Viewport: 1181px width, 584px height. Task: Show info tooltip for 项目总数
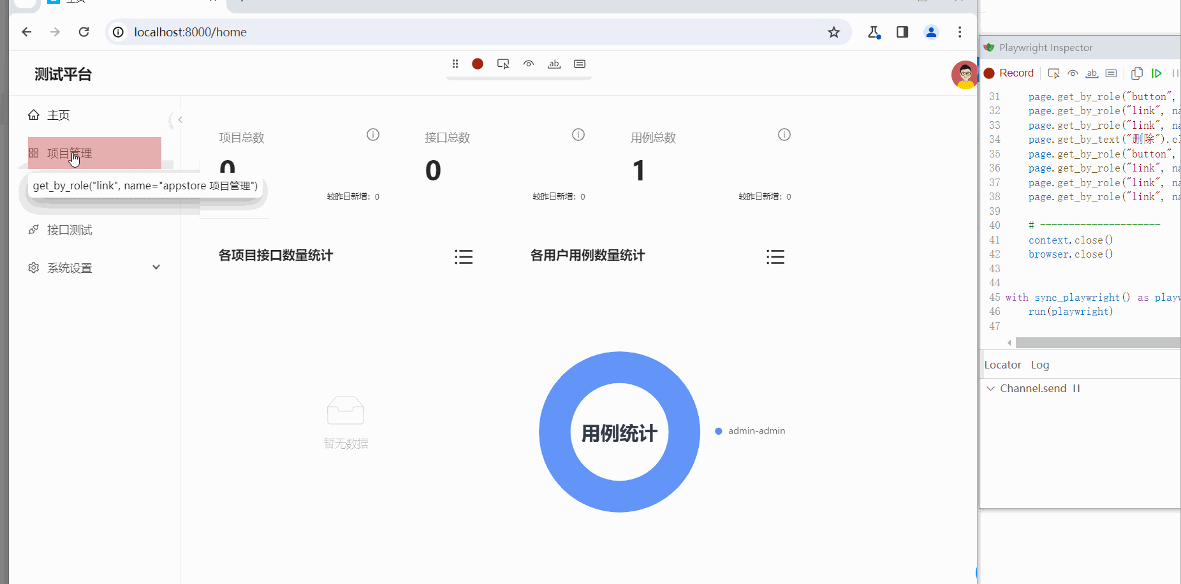click(373, 135)
